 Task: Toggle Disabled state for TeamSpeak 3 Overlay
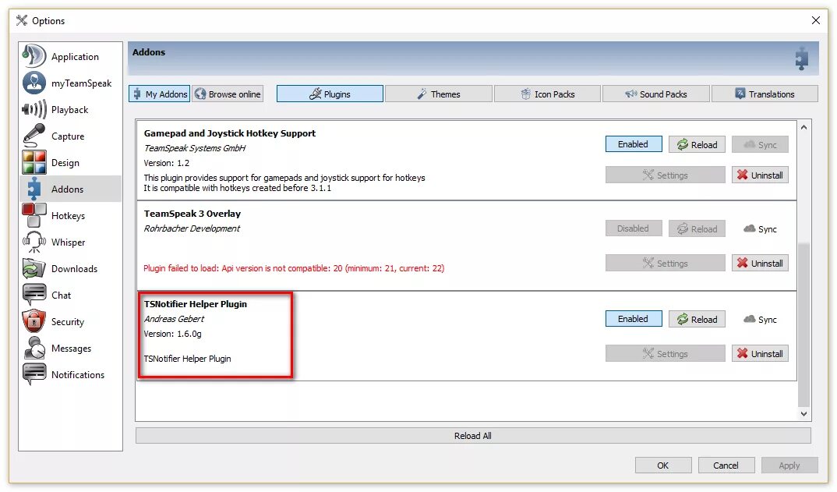click(x=633, y=228)
